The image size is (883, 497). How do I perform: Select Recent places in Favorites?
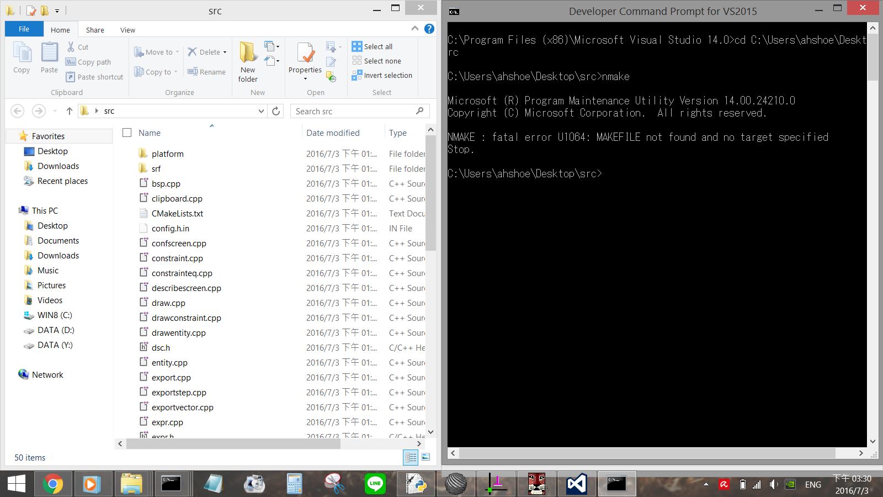coord(62,181)
